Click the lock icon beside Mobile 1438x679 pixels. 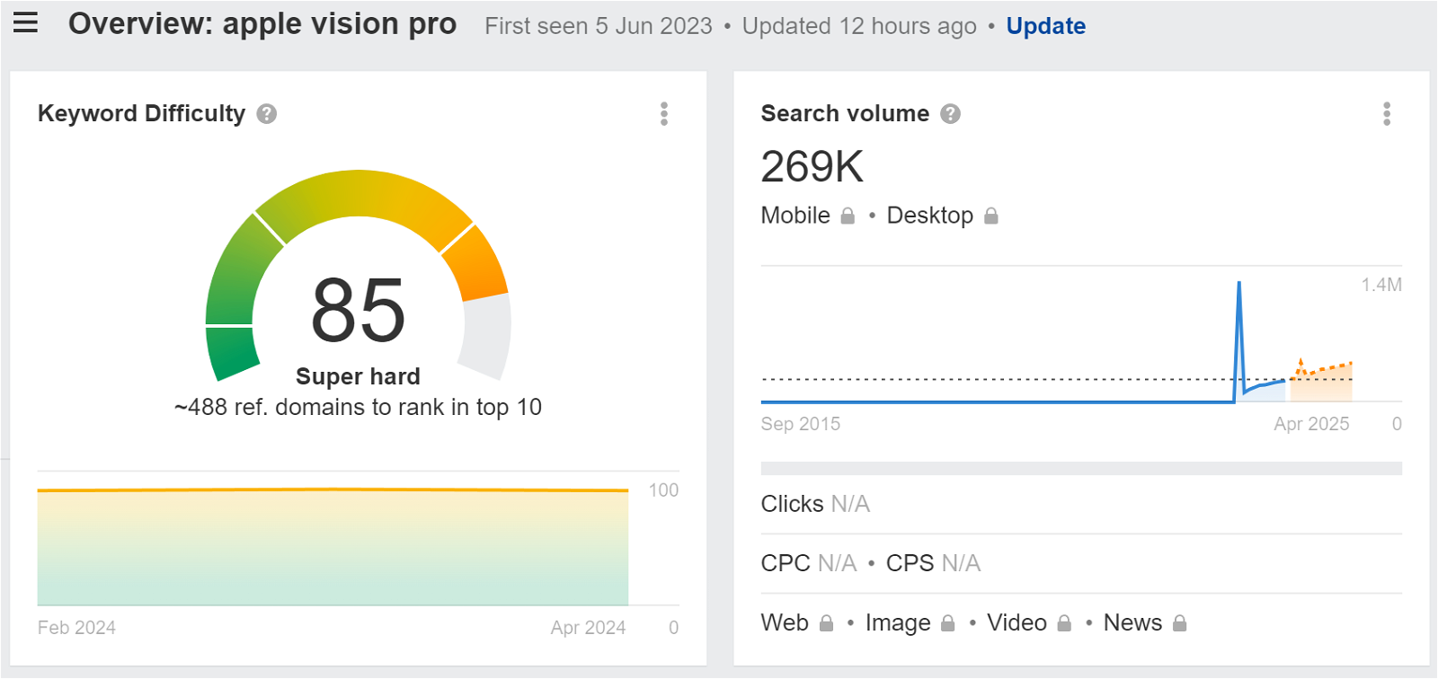pos(848,216)
